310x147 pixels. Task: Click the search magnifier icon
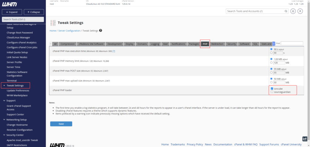[x=286, y=11]
